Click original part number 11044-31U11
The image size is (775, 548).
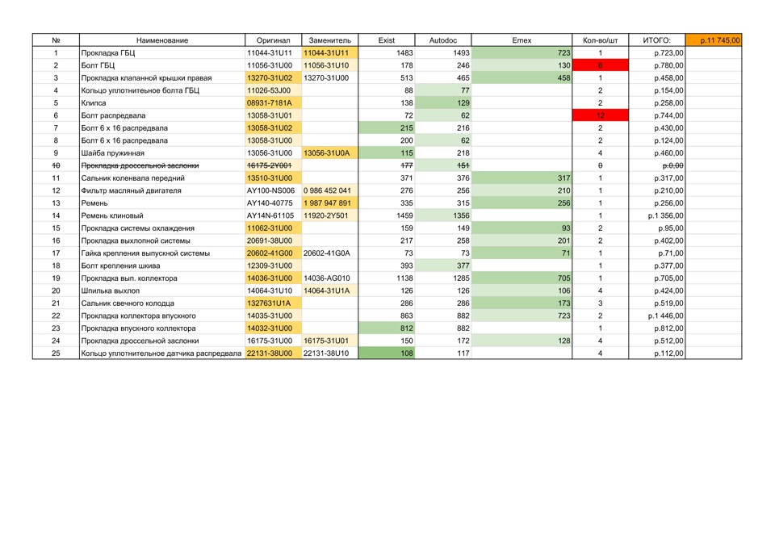click(x=273, y=53)
